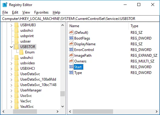Collapse the USBSTOR key
160x115 pixels.
(x=11, y=47)
